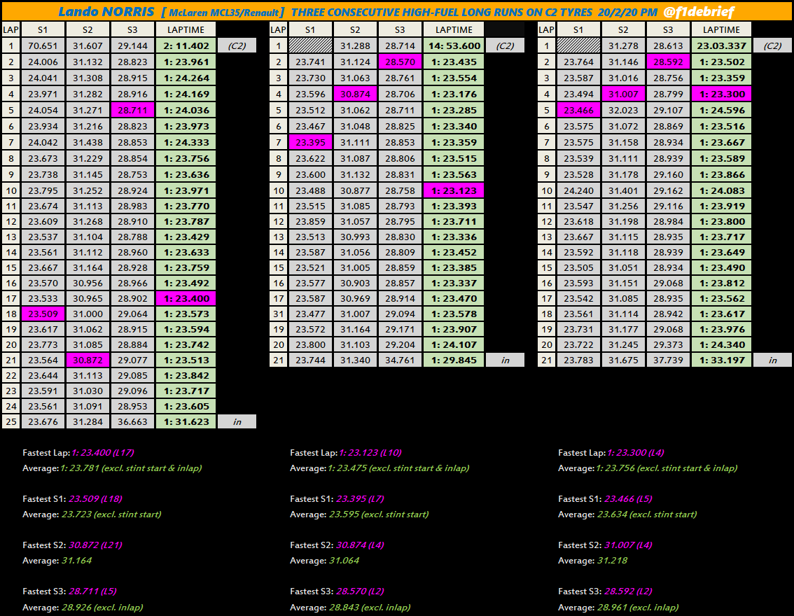Select the hatched S1 cell beside 31.278

coord(578,45)
